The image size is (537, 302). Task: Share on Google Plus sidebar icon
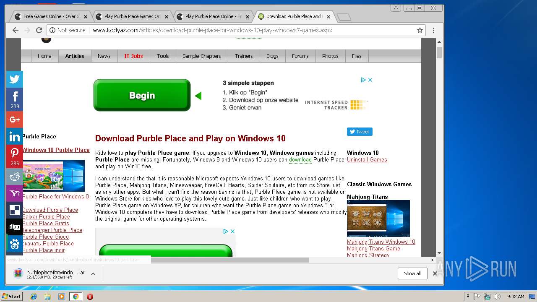[x=15, y=120]
